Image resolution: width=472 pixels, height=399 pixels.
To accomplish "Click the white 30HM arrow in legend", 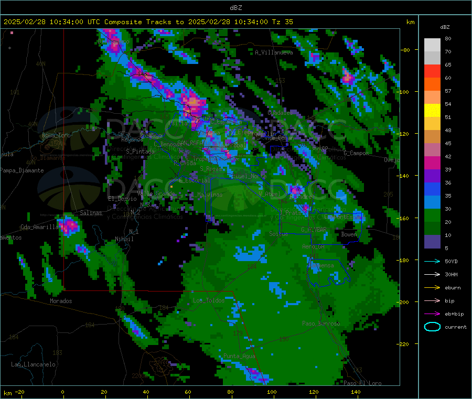I will pos(432,274).
